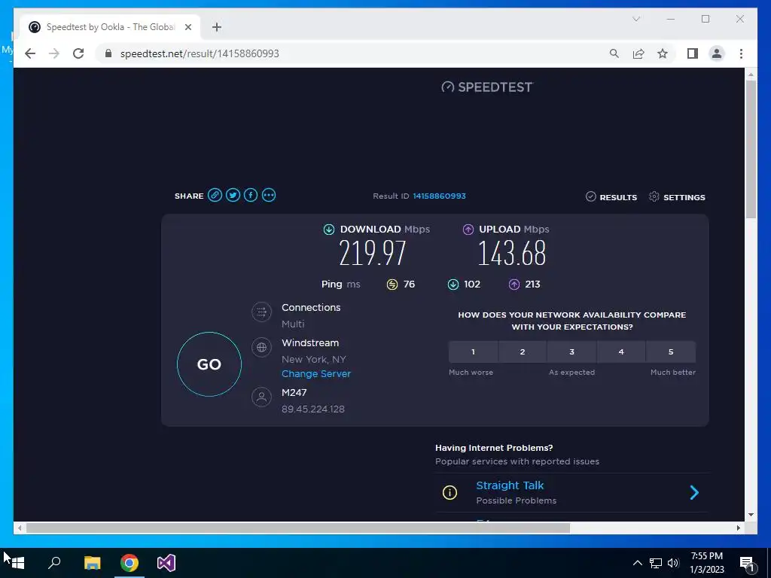Open the Results page
Image resolution: width=771 pixels, height=578 pixels.
pos(611,197)
